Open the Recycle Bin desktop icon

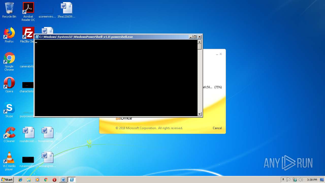(9, 10)
